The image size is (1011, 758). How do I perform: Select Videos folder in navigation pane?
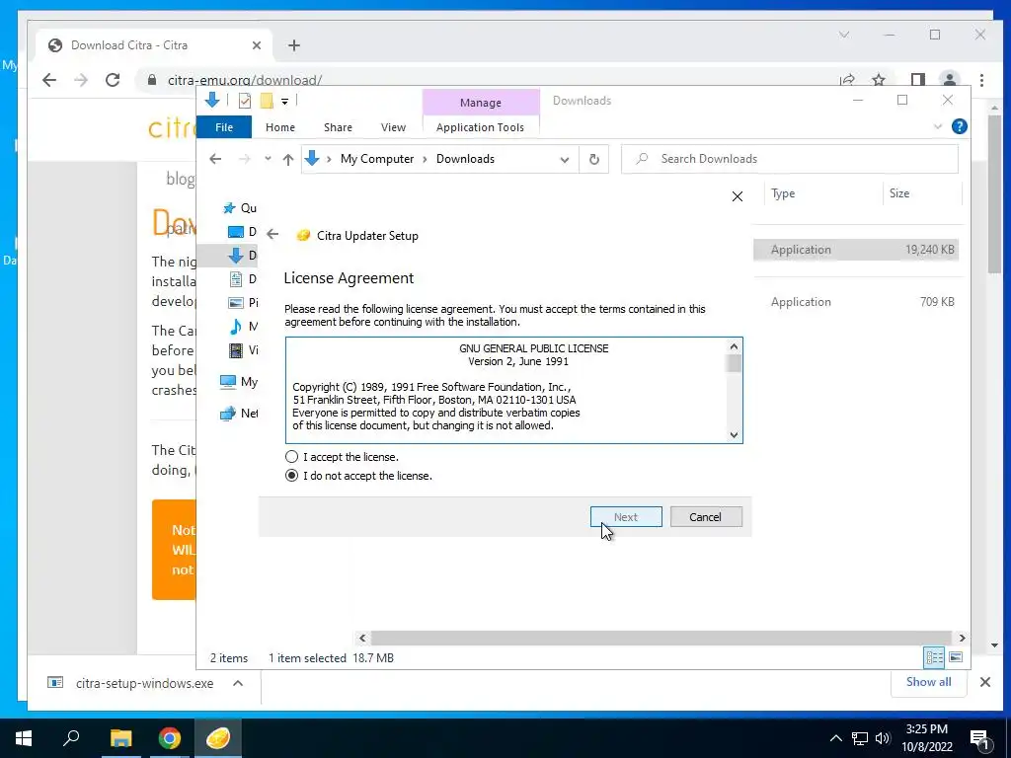pos(243,350)
